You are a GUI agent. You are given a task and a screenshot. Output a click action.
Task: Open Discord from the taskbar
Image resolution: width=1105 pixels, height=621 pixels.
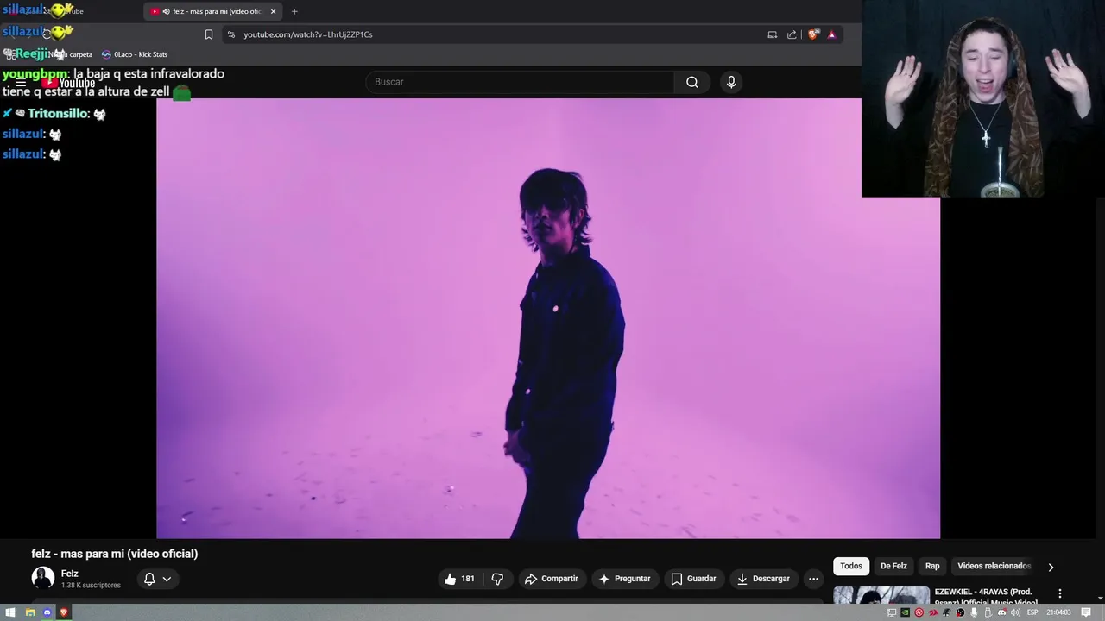pyautogui.click(x=47, y=612)
